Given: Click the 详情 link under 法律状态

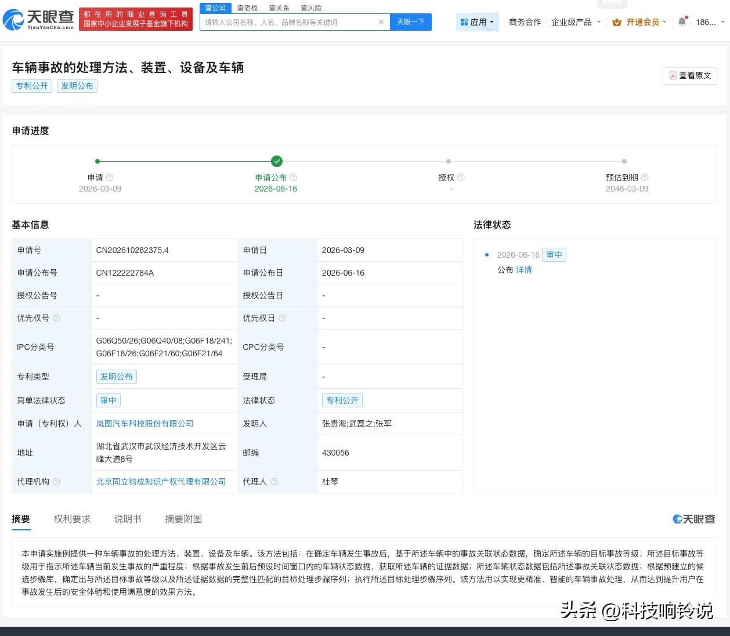Looking at the screenshot, I should click(x=524, y=270).
